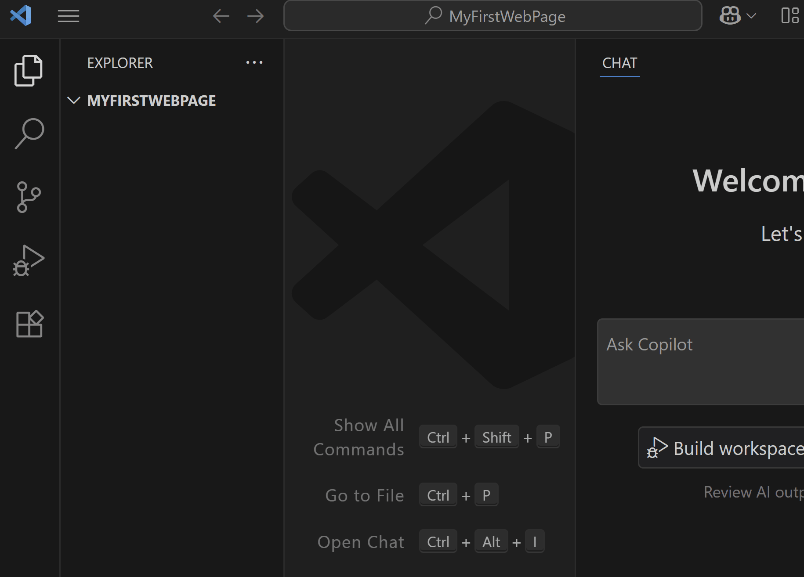Open the Search view icon
This screenshot has width=804, height=577.
click(29, 133)
